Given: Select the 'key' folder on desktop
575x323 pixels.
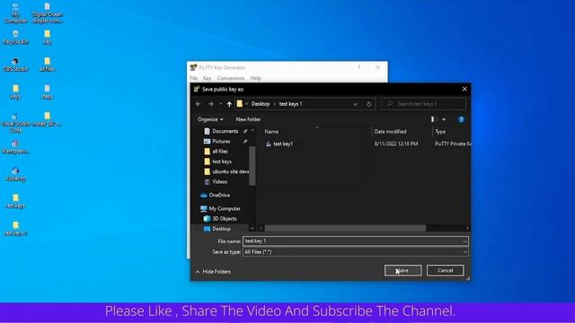Looking at the screenshot, I should (x=47, y=38).
